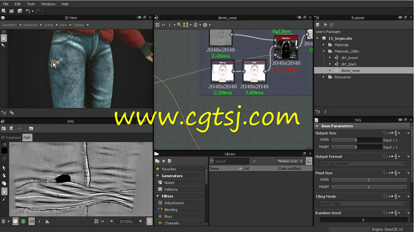Click the save all packages icon
414x232 pixels.
pos(20,11)
